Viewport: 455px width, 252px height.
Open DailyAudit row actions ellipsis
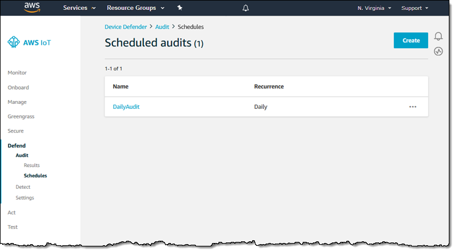point(413,107)
